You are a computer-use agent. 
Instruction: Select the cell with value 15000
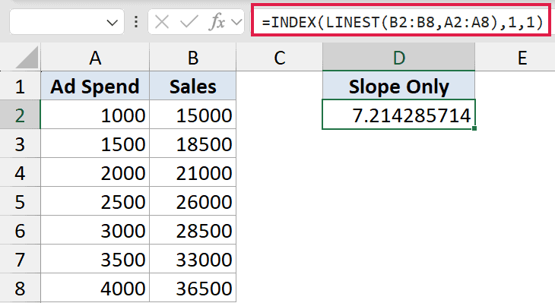(x=192, y=115)
